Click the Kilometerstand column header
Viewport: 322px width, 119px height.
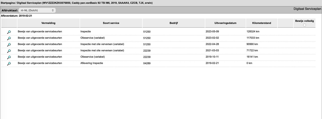[x=262, y=23]
